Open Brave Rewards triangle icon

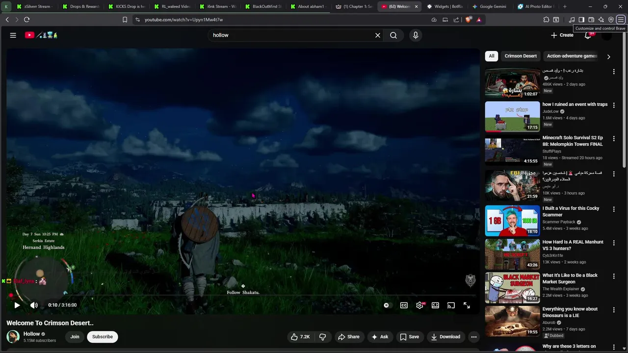[x=479, y=20]
